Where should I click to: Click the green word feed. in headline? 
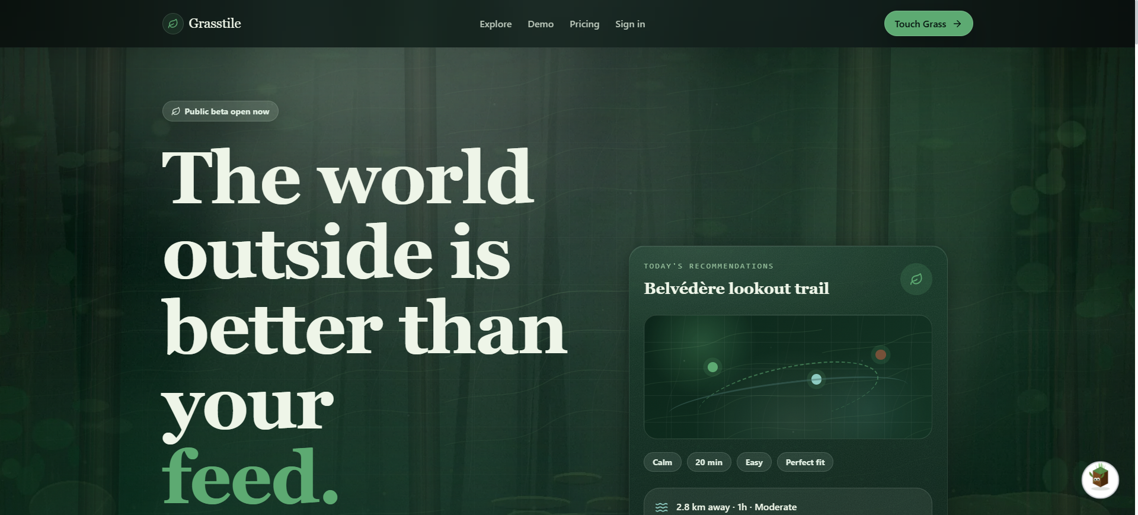click(x=250, y=478)
